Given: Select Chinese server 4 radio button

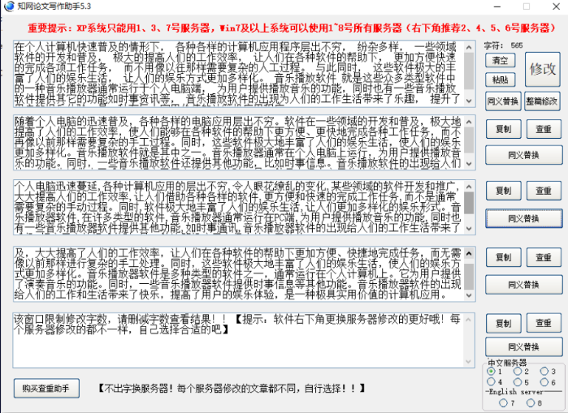Looking at the screenshot, I should 491,381.
